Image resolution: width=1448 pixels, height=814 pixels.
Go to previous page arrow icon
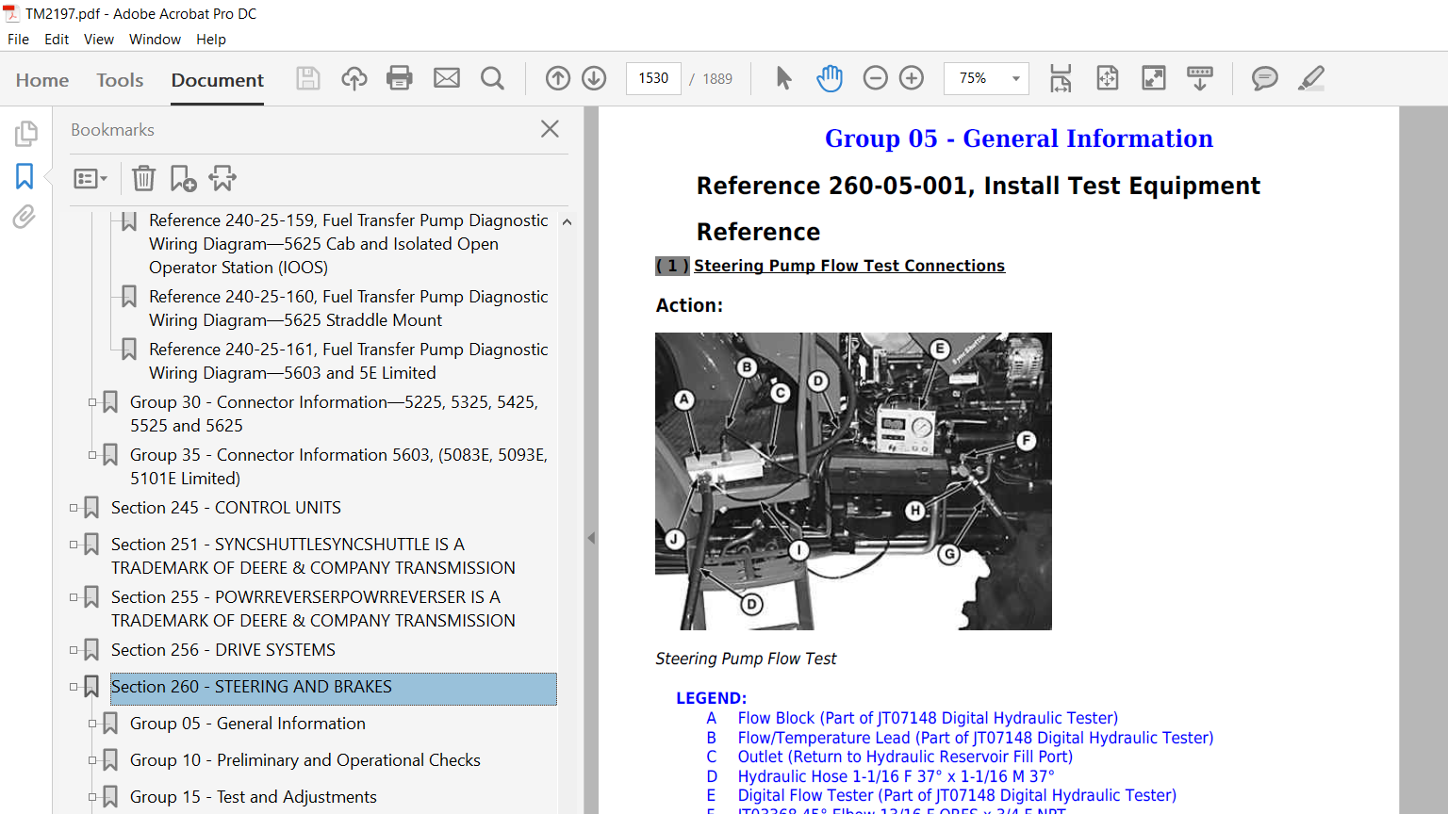click(x=558, y=78)
